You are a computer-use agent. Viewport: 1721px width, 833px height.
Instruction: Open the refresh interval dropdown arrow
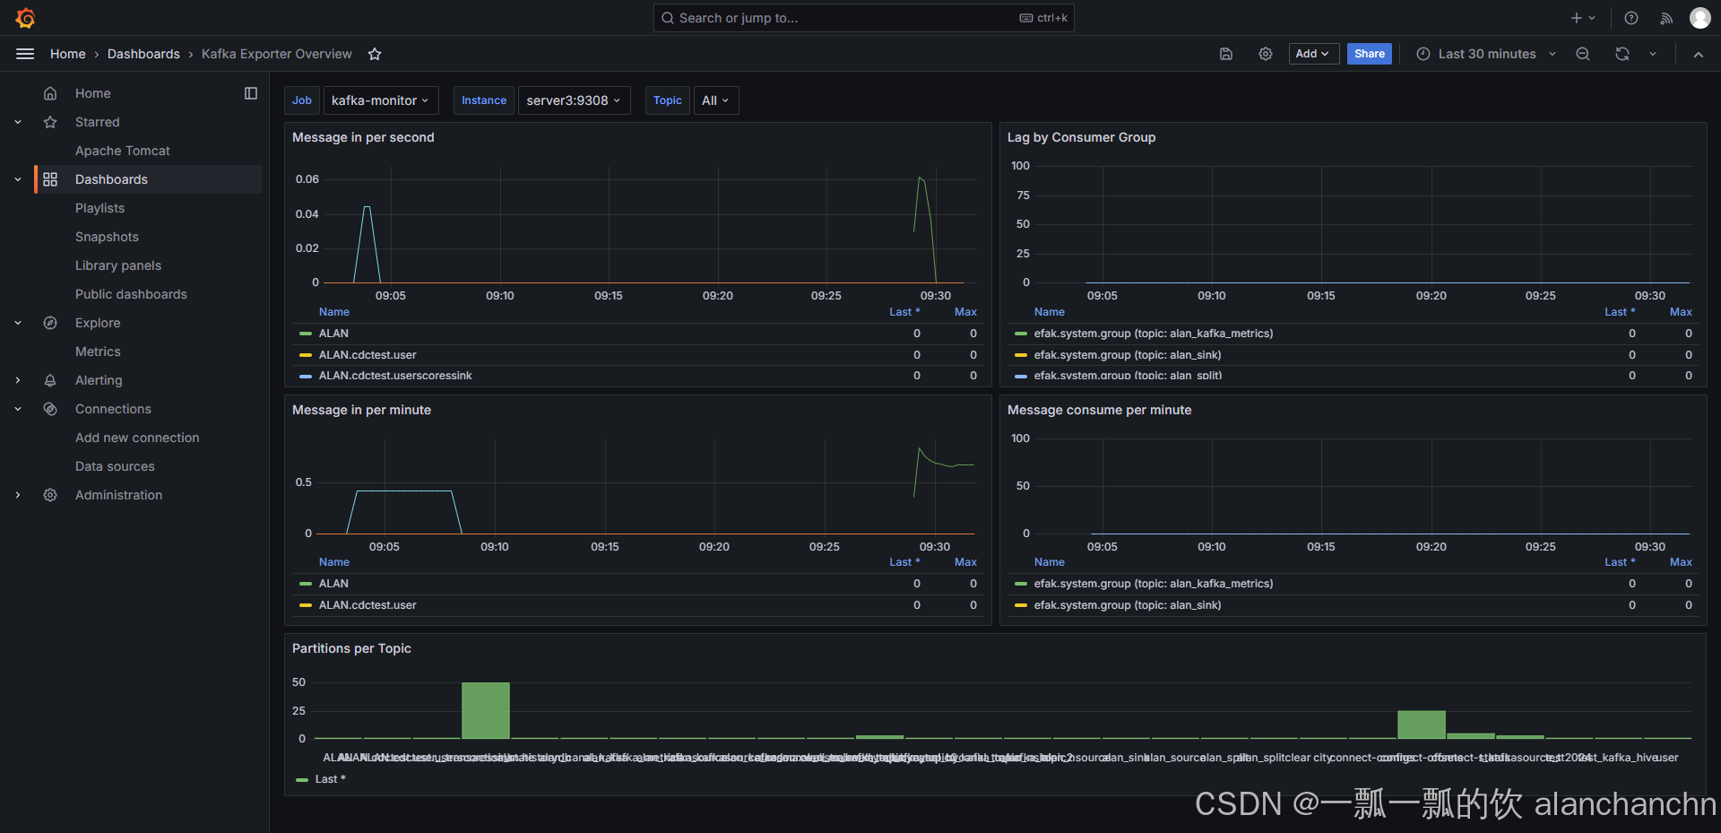pyautogui.click(x=1653, y=54)
